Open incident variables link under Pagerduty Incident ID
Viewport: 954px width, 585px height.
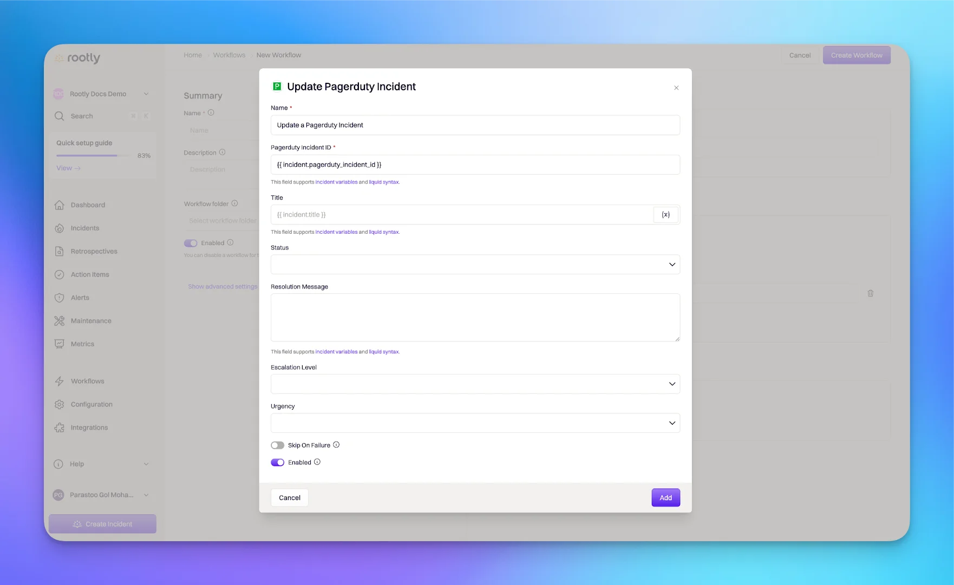tap(336, 182)
